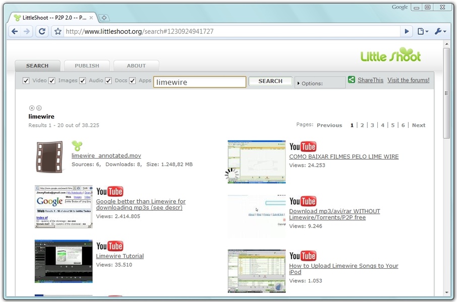The width and height of the screenshot is (457, 302).
Task: Click the SEARCH button next to query
Action: coord(270,81)
